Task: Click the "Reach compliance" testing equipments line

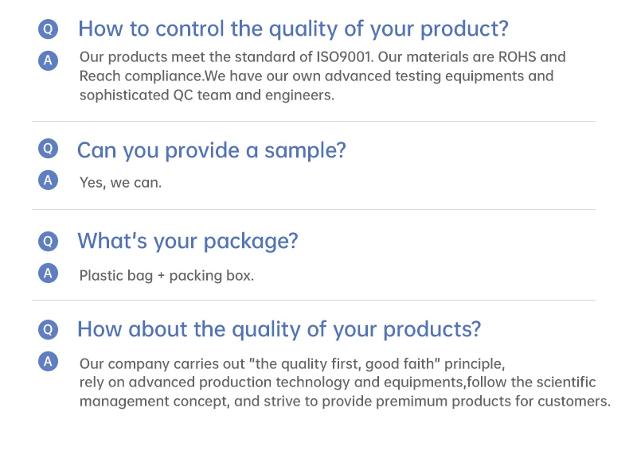Action: (316, 76)
